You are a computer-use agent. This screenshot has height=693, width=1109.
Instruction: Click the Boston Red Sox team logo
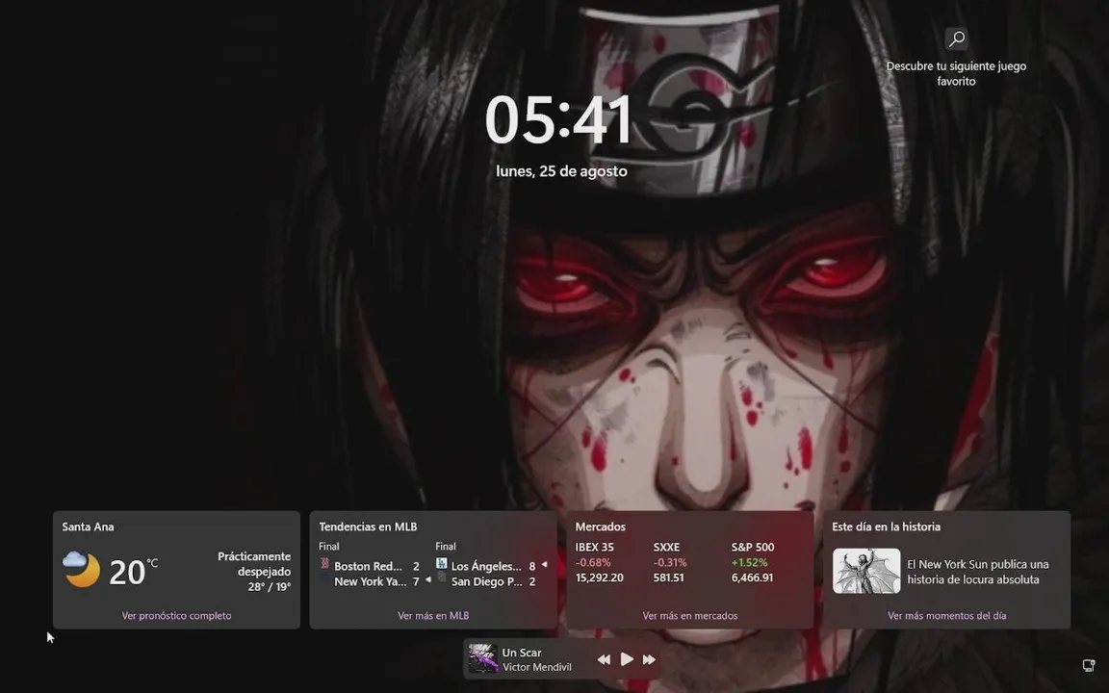point(324,564)
